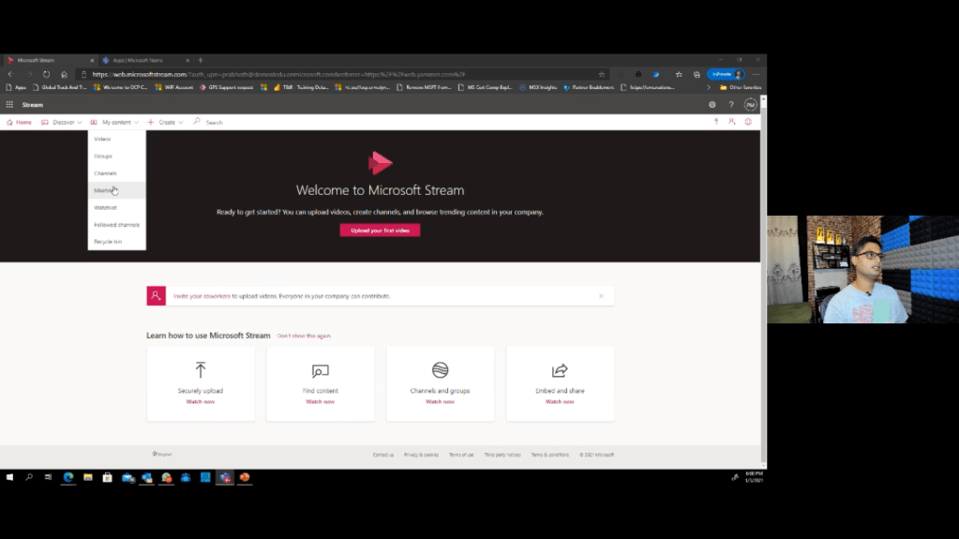Click the Embed and share icon

[560, 370]
